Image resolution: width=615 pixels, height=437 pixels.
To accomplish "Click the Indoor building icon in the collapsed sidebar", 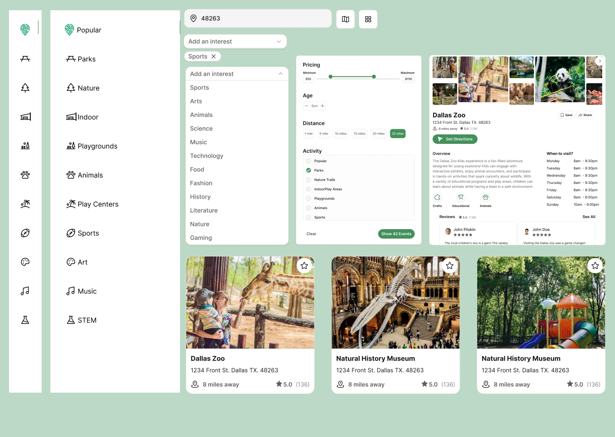I will pyautogui.click(x=25, y=117).
